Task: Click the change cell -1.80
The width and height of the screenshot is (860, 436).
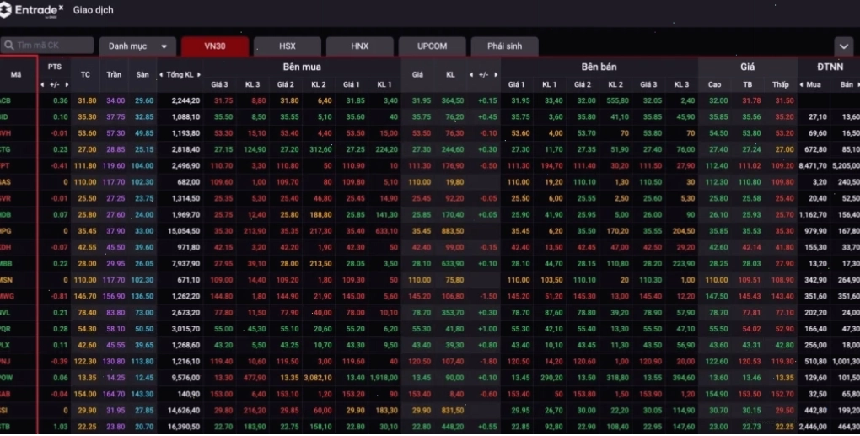Action: click(488, 362)
